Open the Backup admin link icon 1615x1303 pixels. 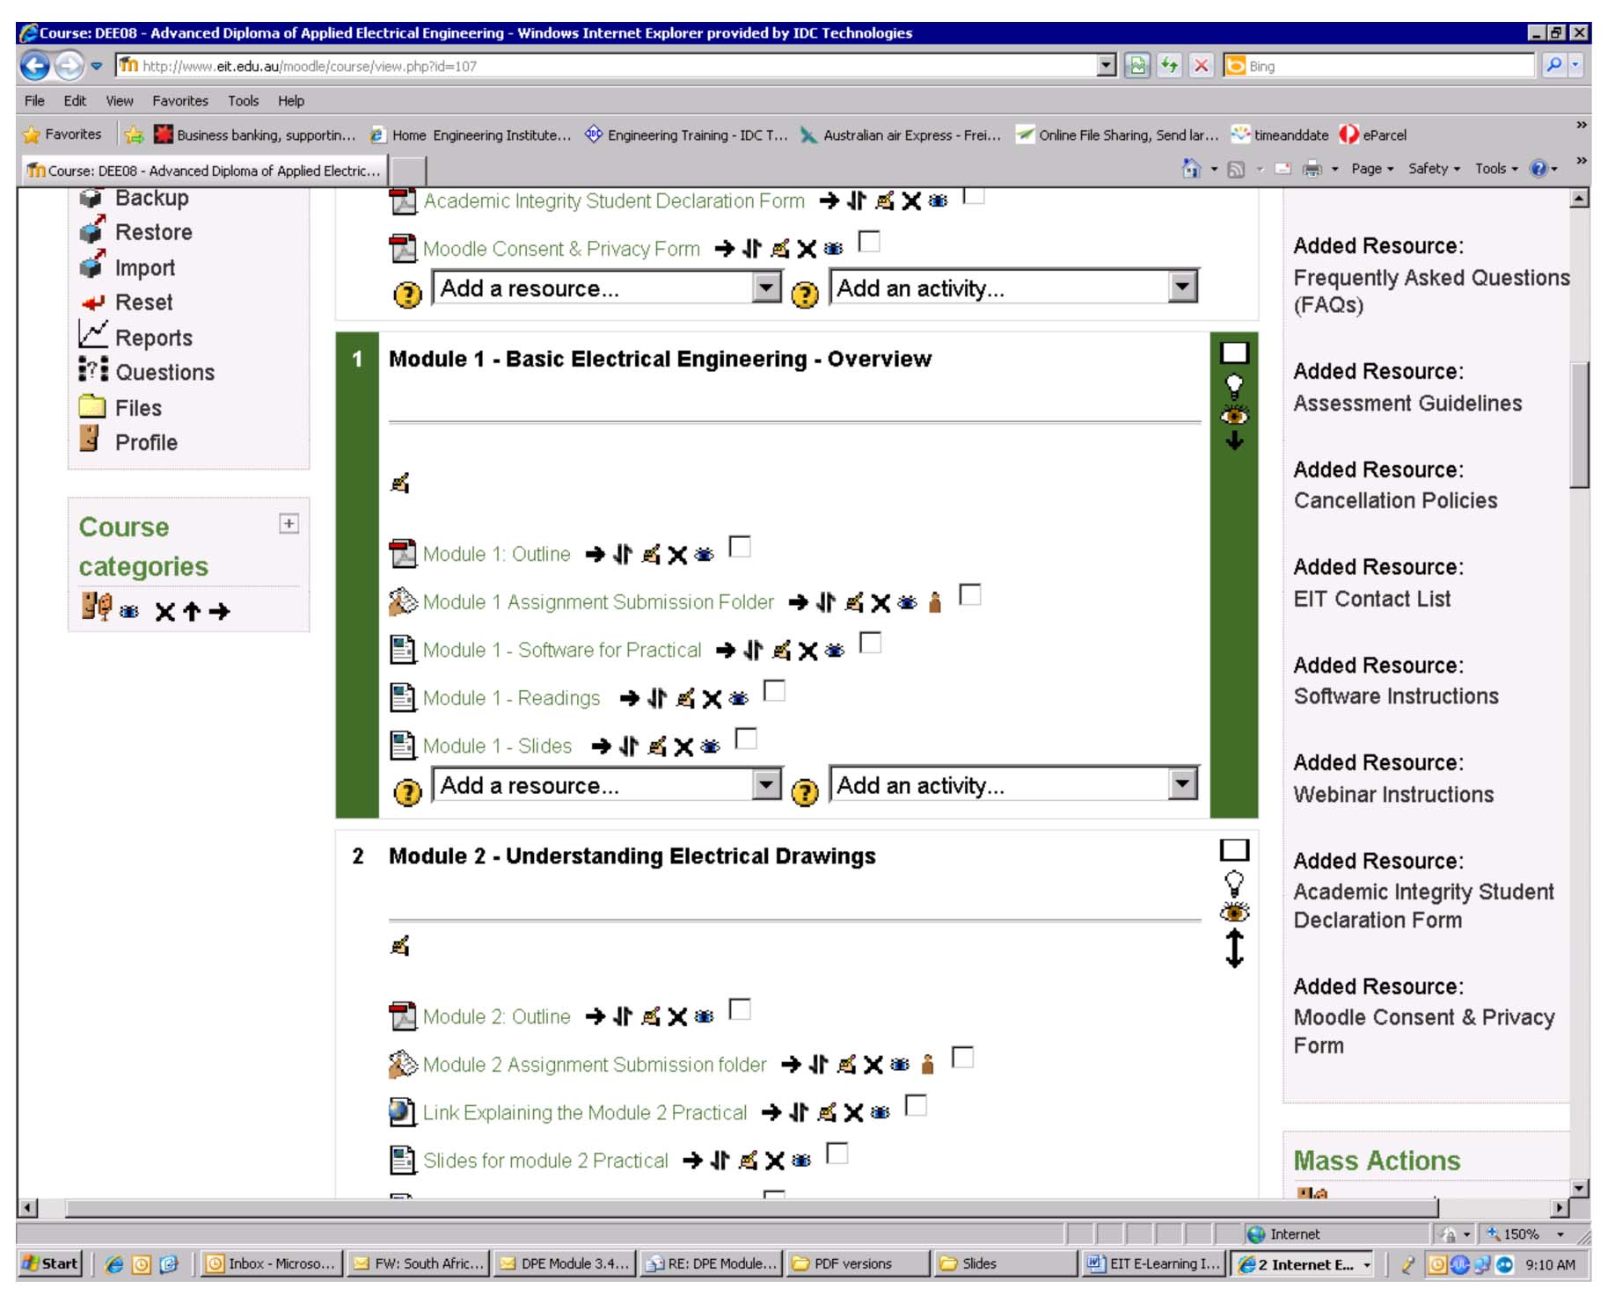point(91,199)
